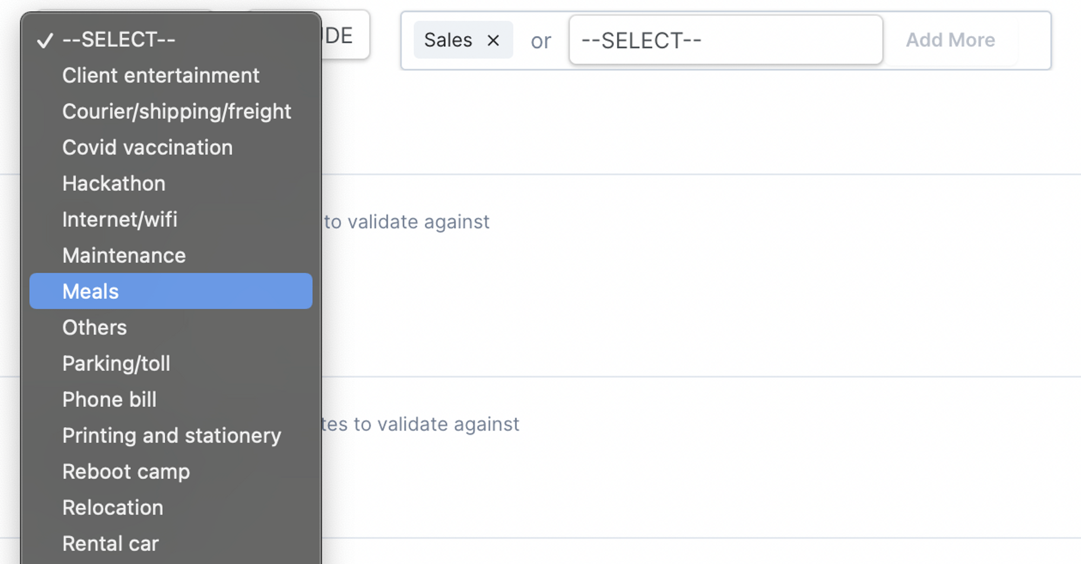Remove the Sales tag with its X icon
1081x564 pixels.
(x=493, y=41)
